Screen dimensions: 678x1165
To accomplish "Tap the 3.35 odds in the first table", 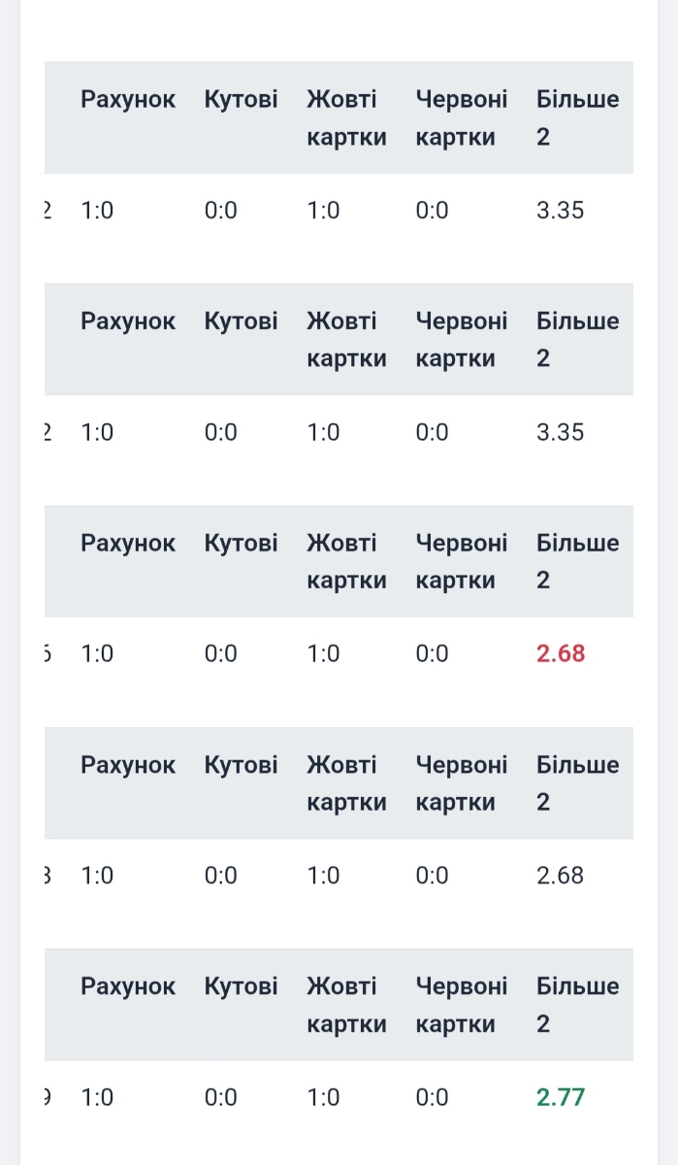I will click(560, 210).
